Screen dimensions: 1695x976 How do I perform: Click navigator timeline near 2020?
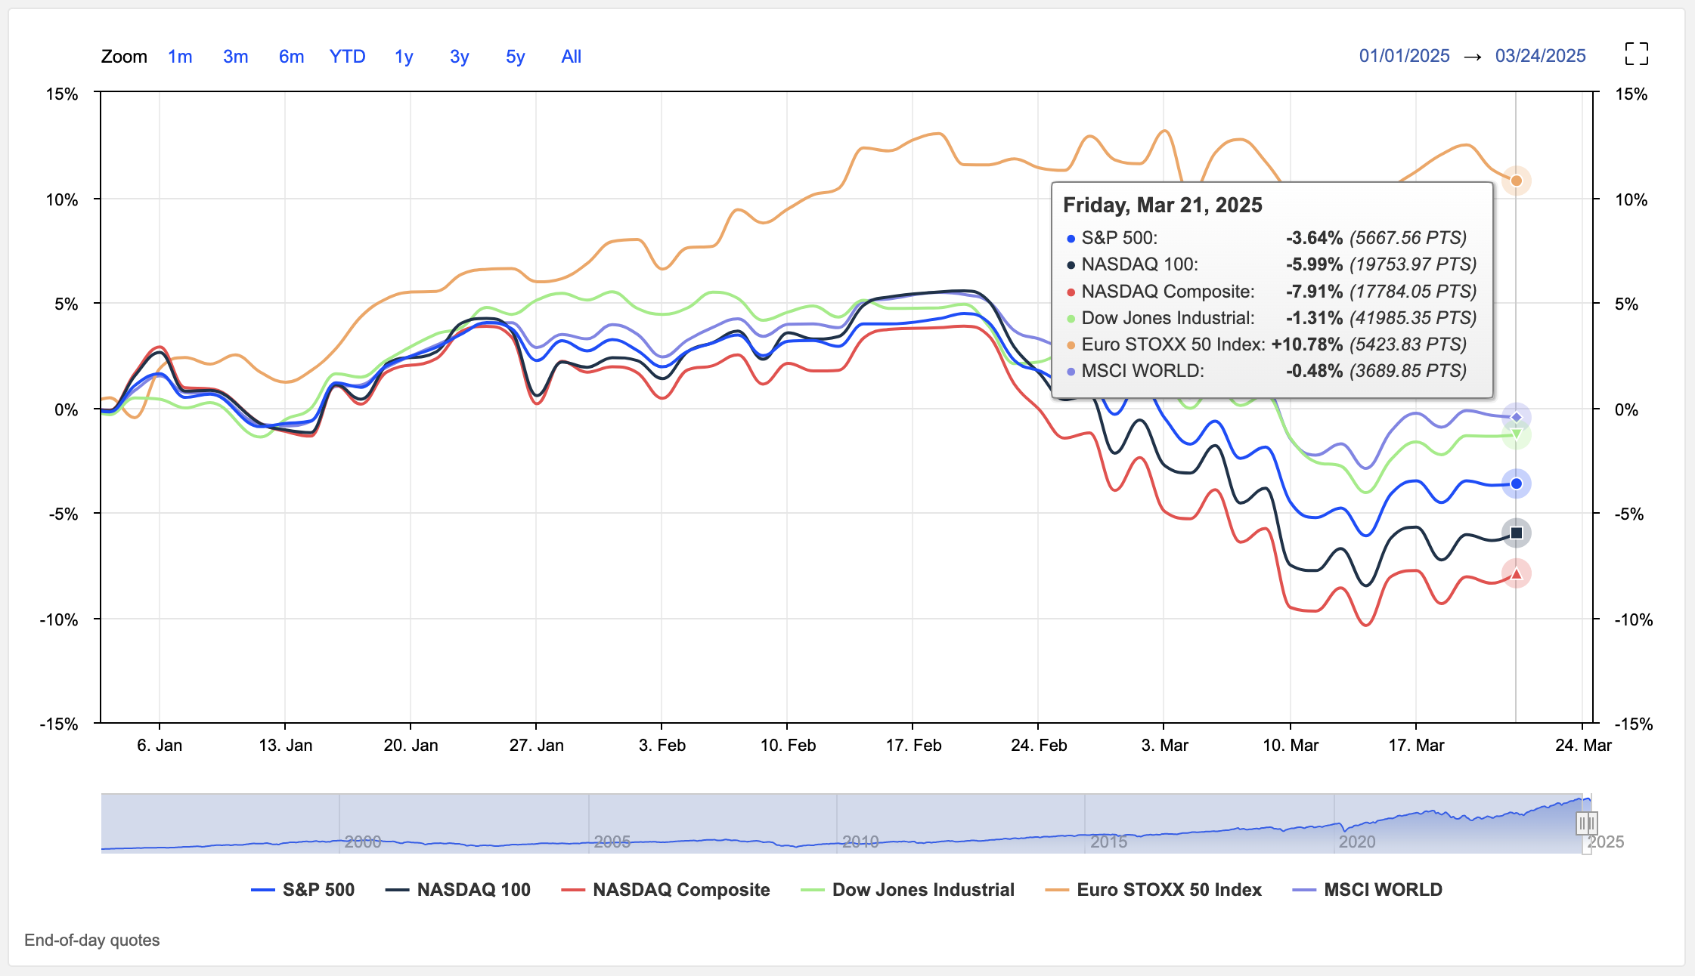tap(1357, 842)
